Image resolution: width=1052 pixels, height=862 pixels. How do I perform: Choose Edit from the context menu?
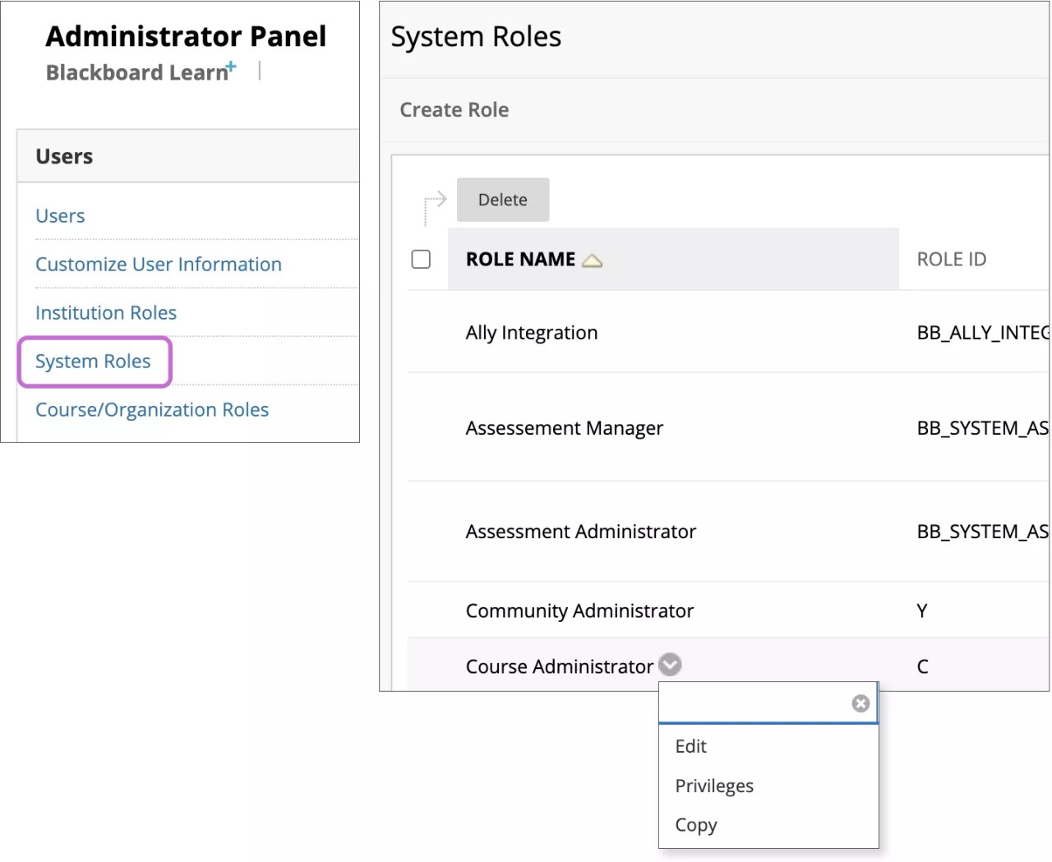click(690, 746)
